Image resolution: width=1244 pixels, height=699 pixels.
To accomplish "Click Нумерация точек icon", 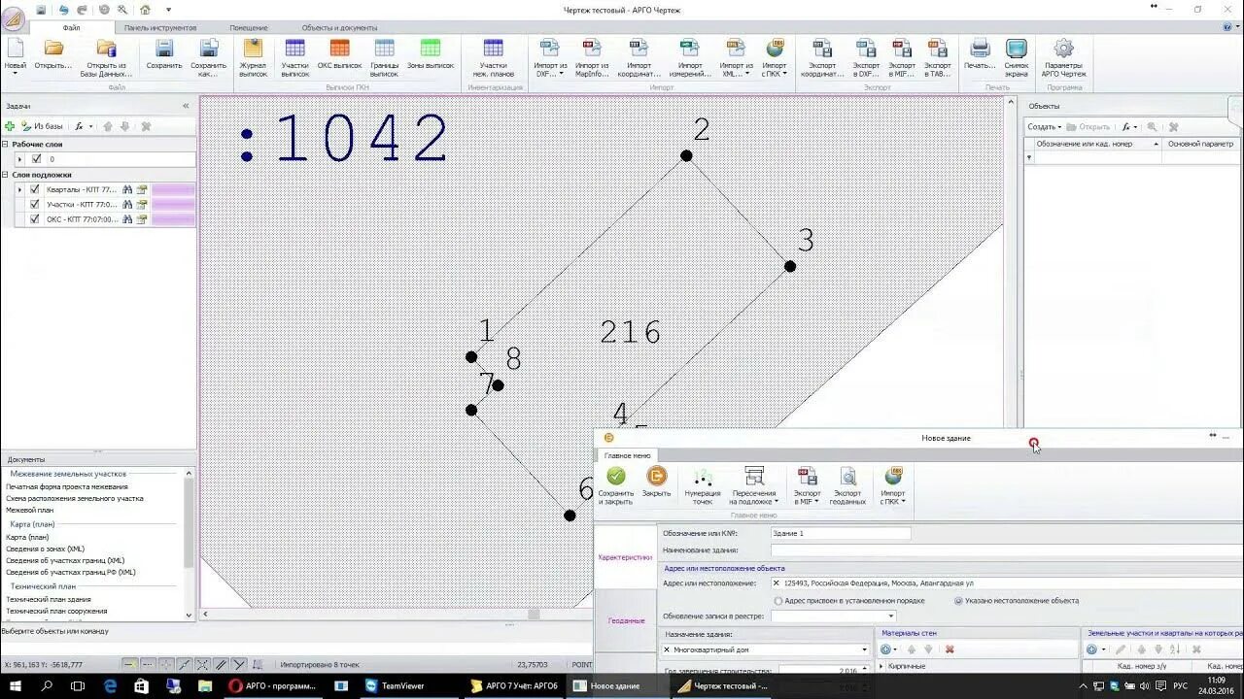I will (702, 485).
